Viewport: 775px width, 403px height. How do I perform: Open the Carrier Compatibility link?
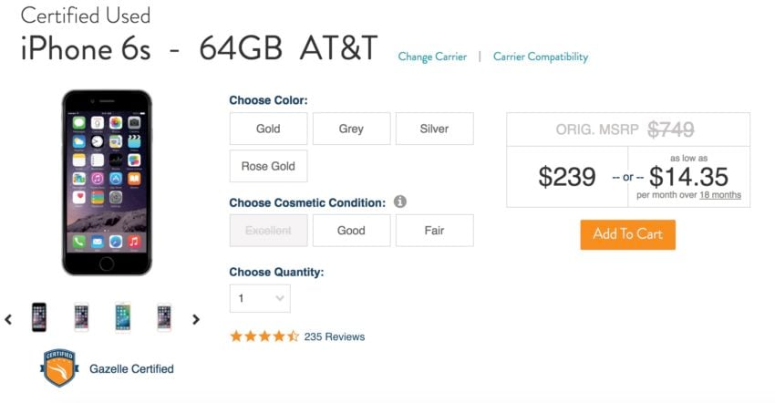[541, 57]
